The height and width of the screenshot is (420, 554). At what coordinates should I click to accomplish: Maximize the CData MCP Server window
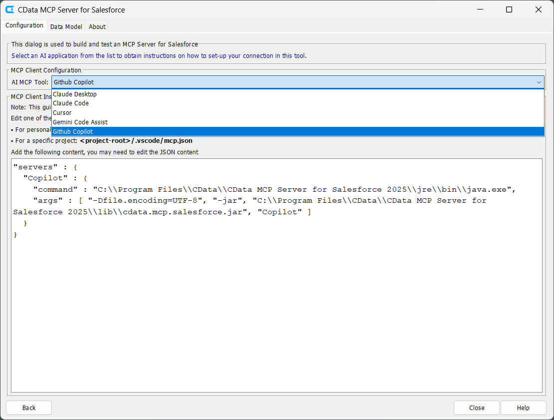509,9
